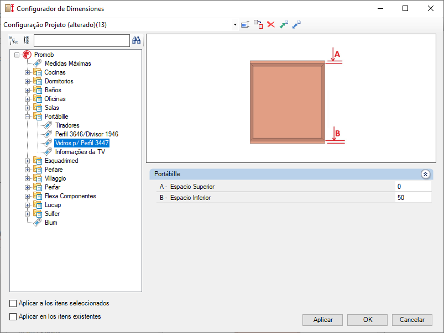Expand the Salas folder

pyautogui.click(x=27, y=108)
